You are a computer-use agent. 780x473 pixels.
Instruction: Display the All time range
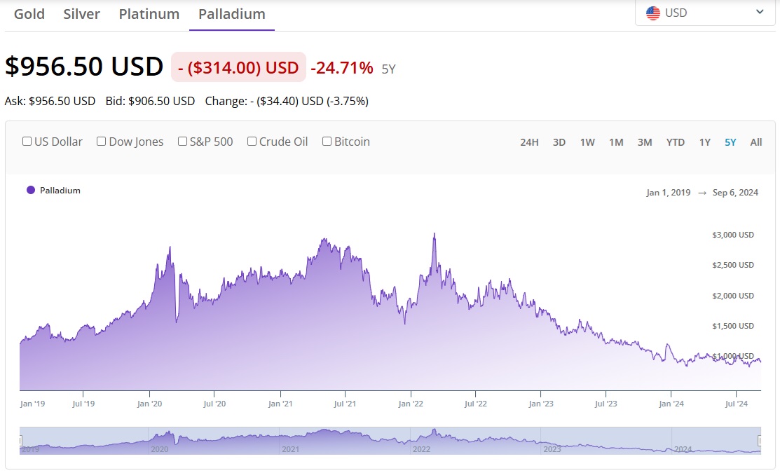pyautogui.click(x=755, y=142)
